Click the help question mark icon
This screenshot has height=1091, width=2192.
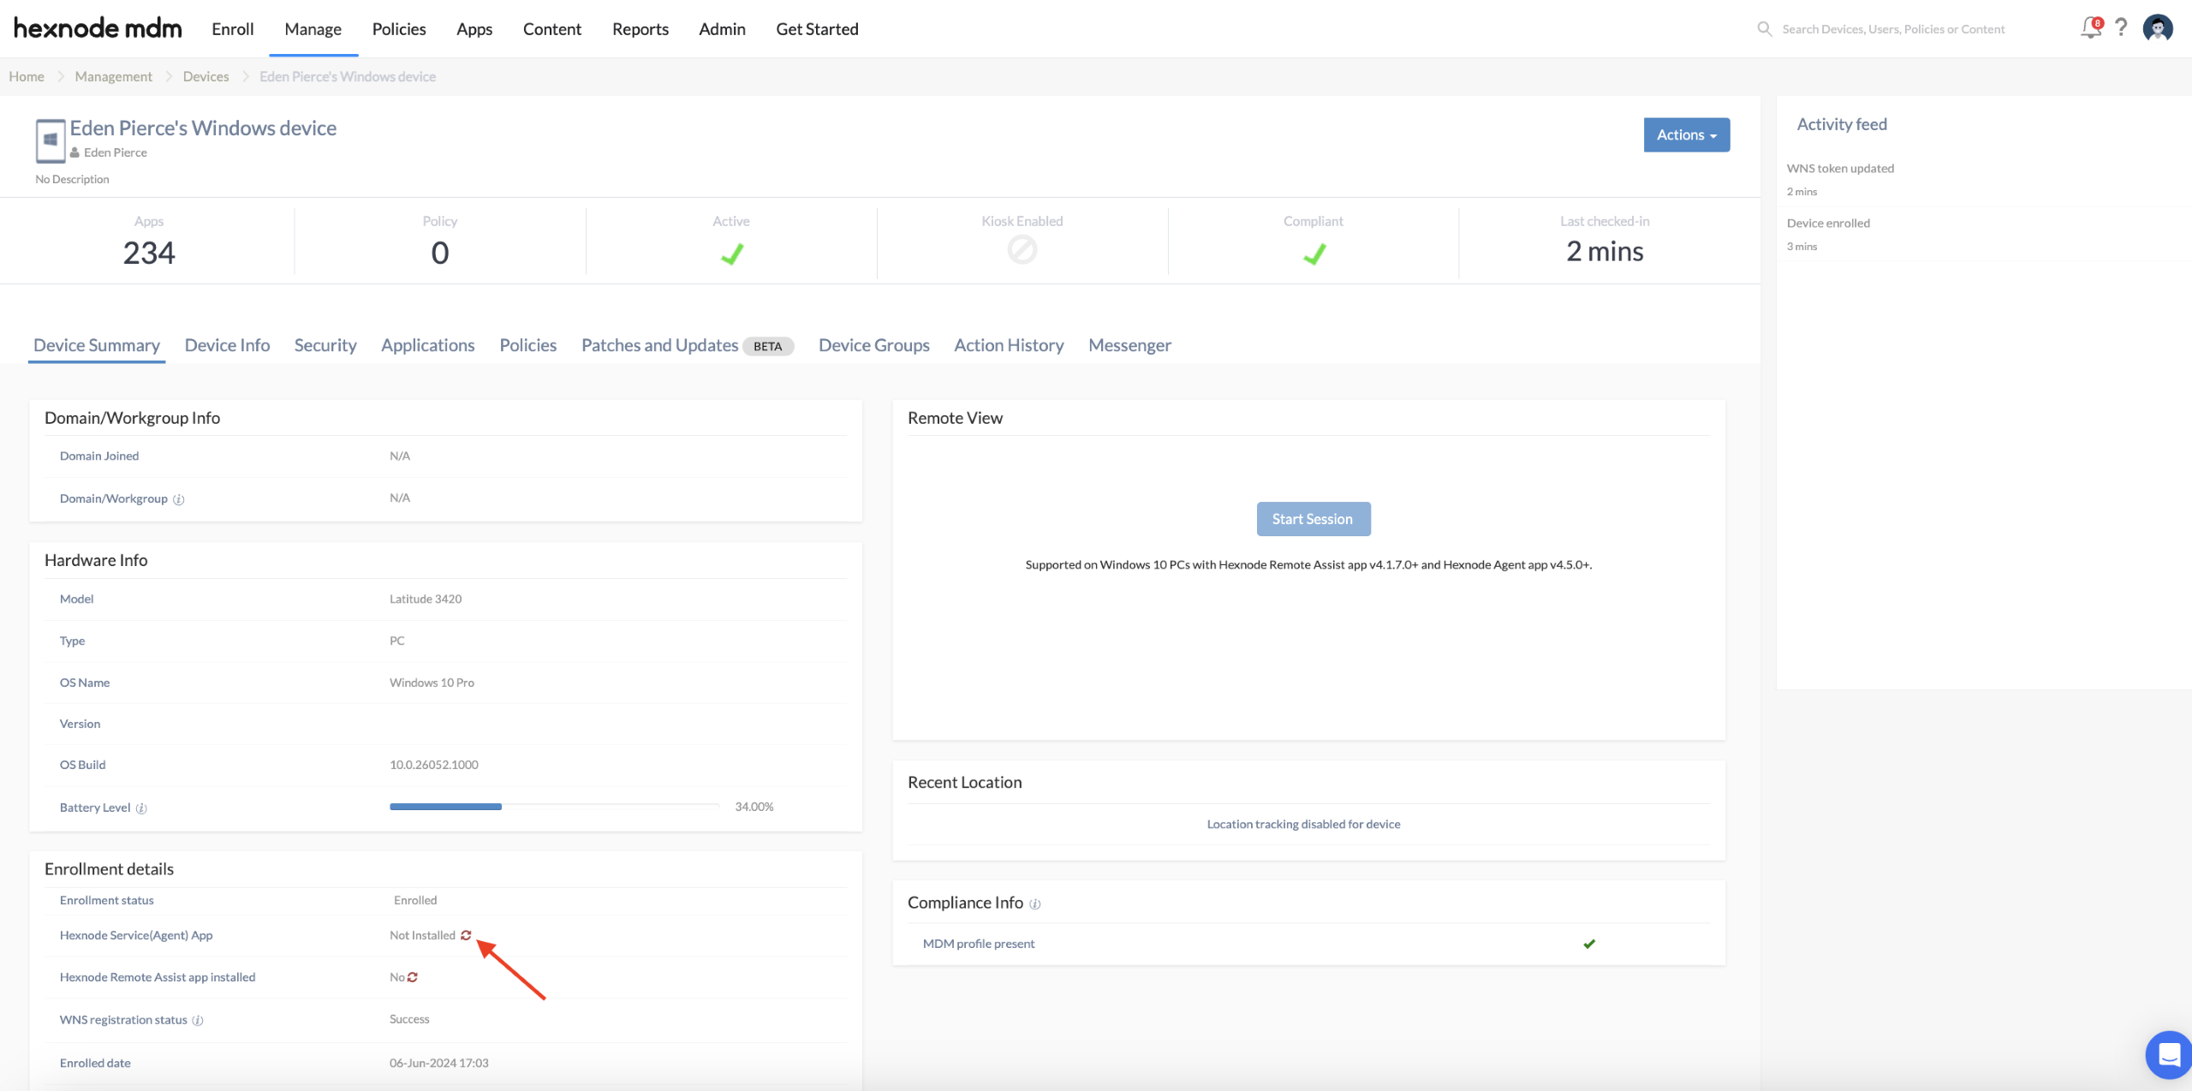point(2121,28)
